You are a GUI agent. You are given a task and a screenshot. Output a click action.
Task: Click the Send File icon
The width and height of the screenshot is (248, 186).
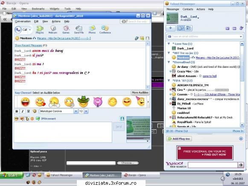tap(79, 29)
